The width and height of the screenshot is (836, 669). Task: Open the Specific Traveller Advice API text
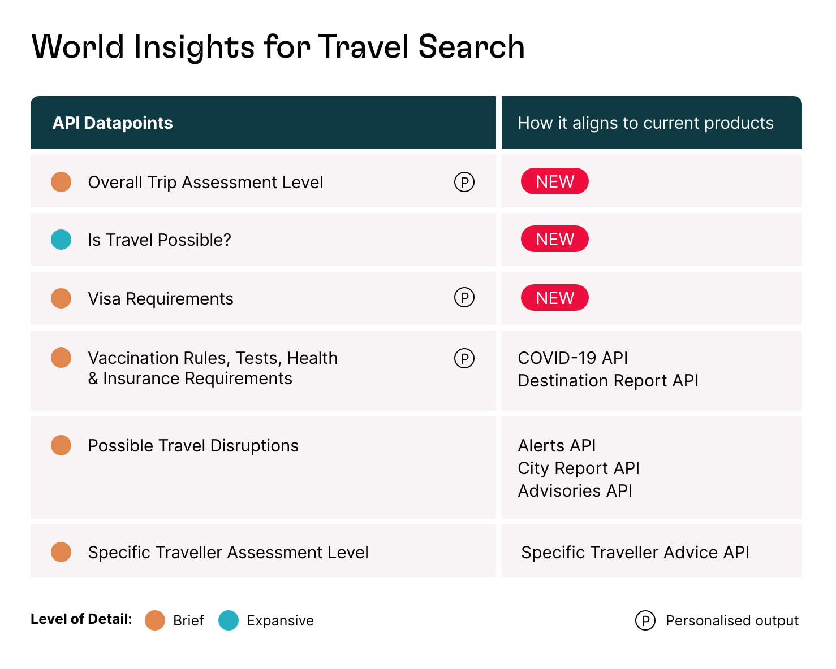pyautogui.click(x=635, y=553)
